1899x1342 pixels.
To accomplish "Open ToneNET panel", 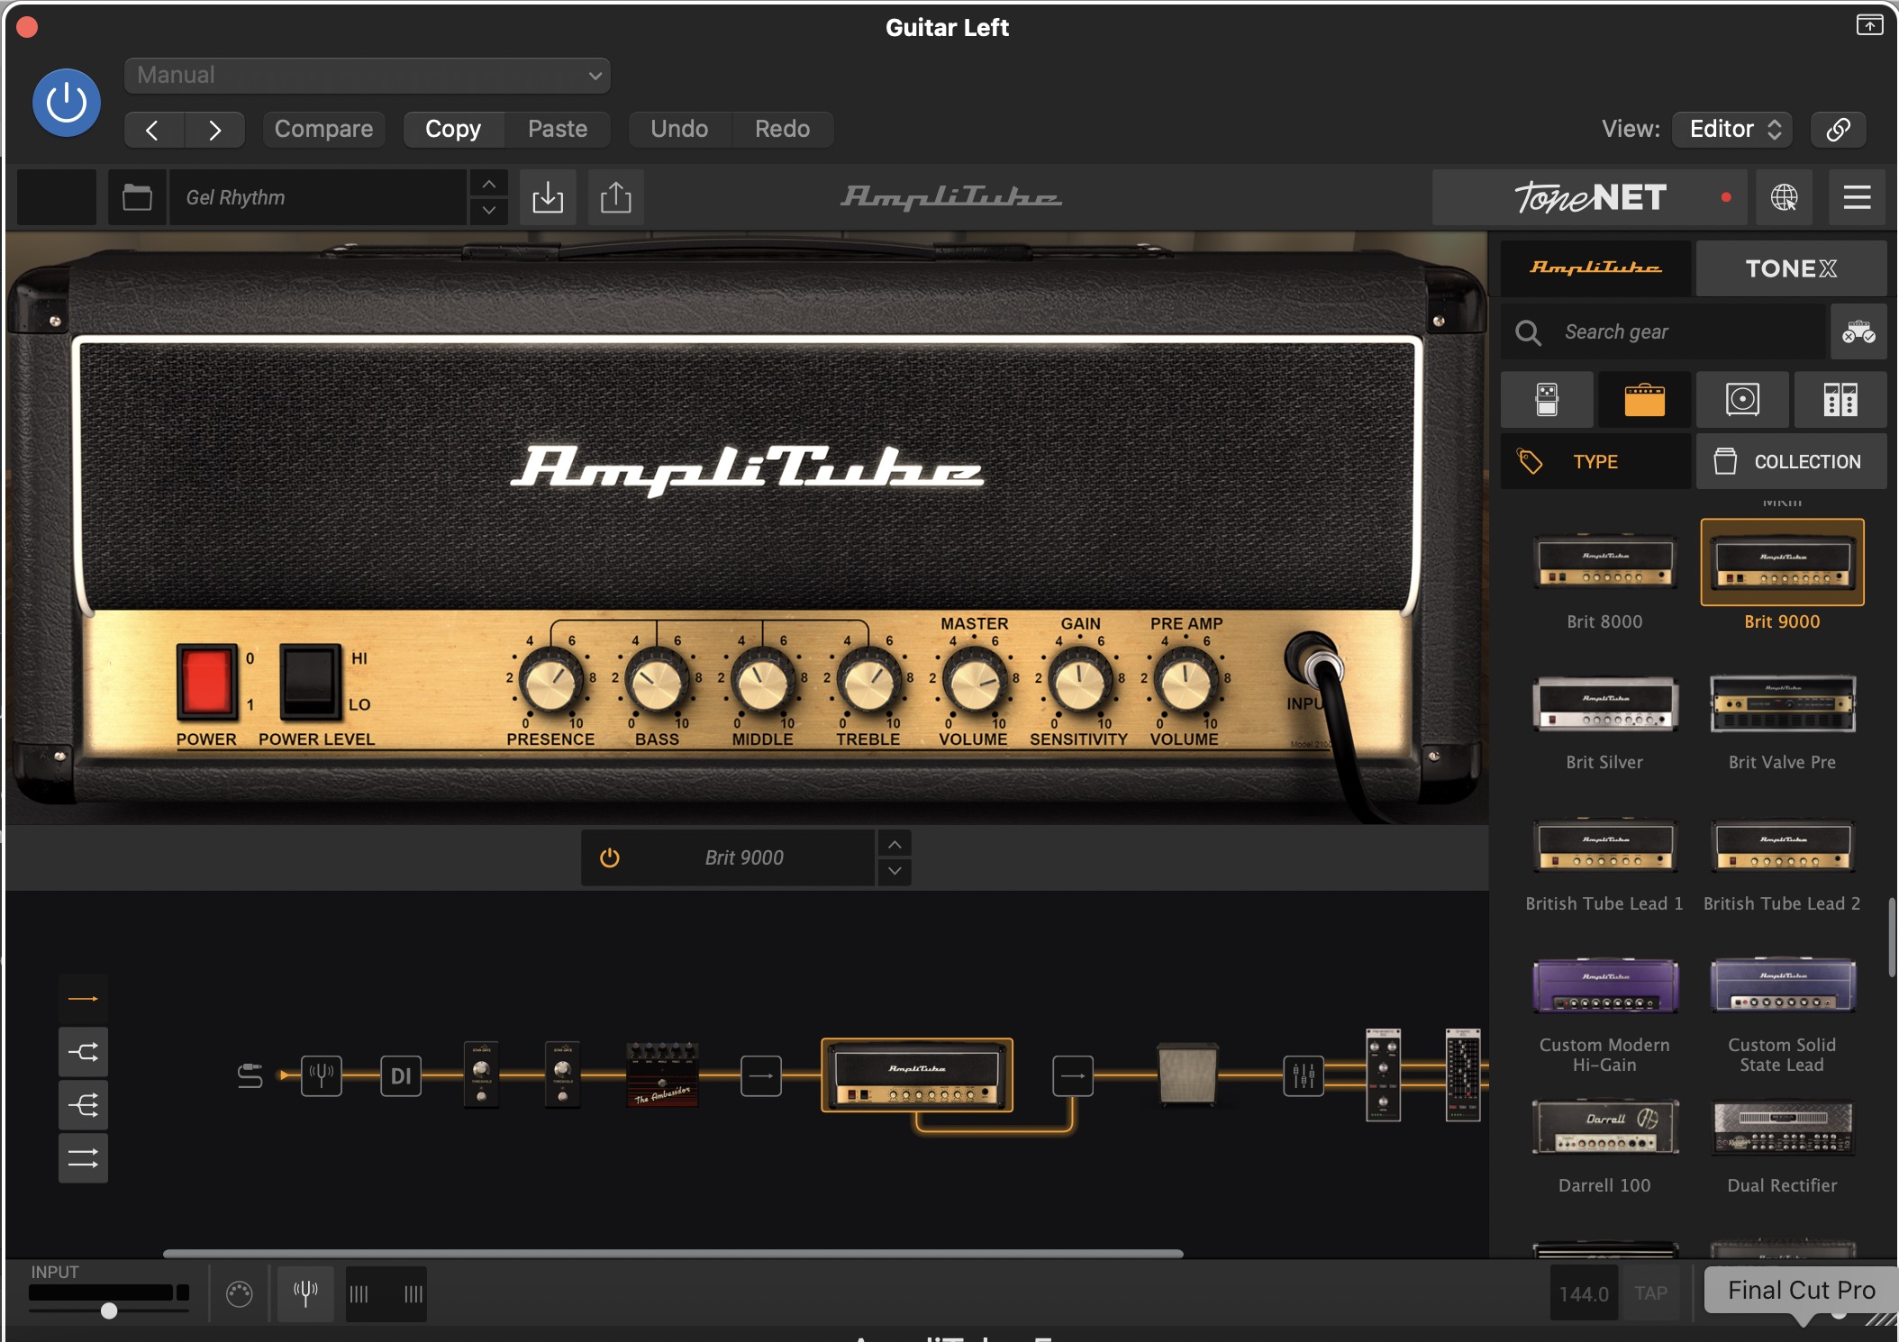I will pos(1590,197).
